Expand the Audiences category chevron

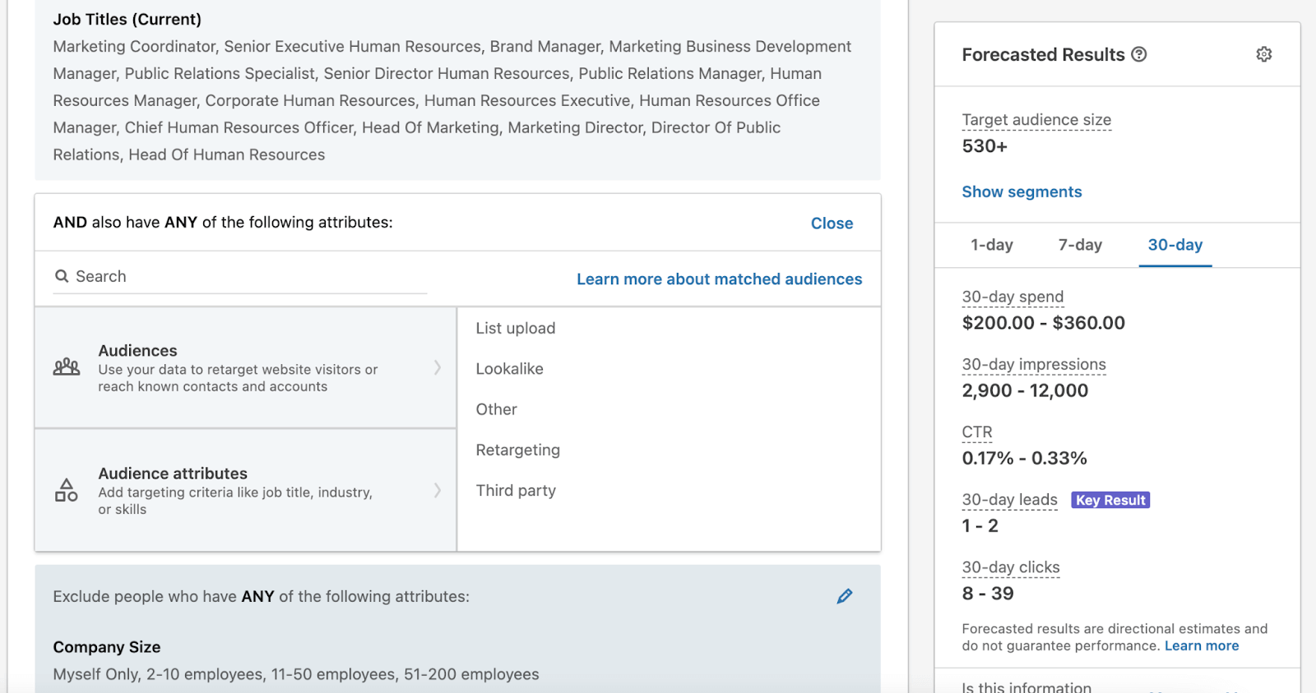(x=438, y=367)
